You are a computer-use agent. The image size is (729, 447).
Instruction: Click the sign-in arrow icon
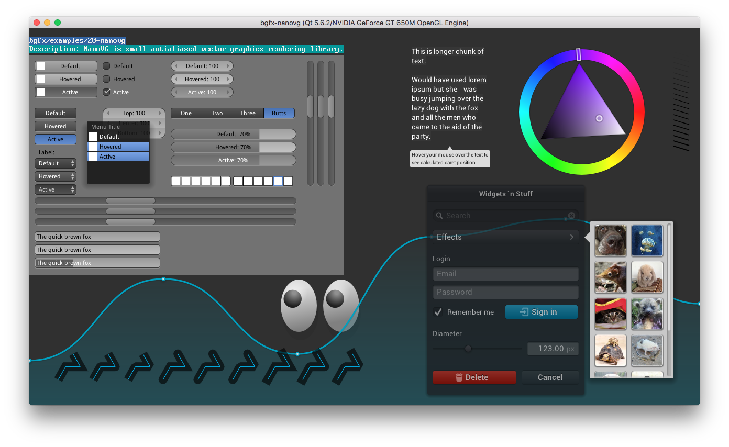point(524,312)
